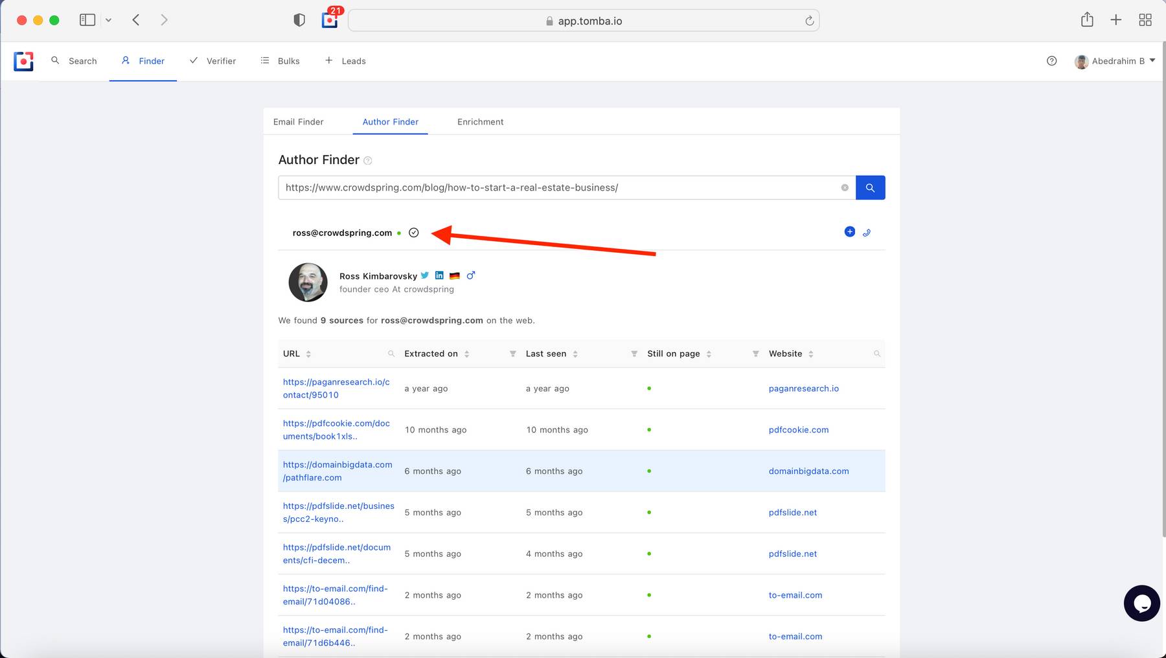1166x658 pixels.
Task: Open the Finder nav item
Action: 143,61
